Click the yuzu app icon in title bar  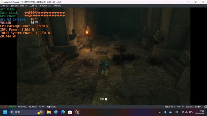click(x=2, y=2)
